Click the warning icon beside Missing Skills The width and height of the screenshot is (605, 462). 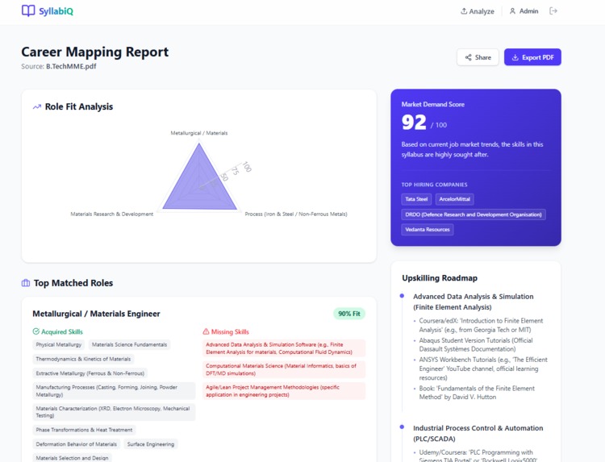(206, 331)
